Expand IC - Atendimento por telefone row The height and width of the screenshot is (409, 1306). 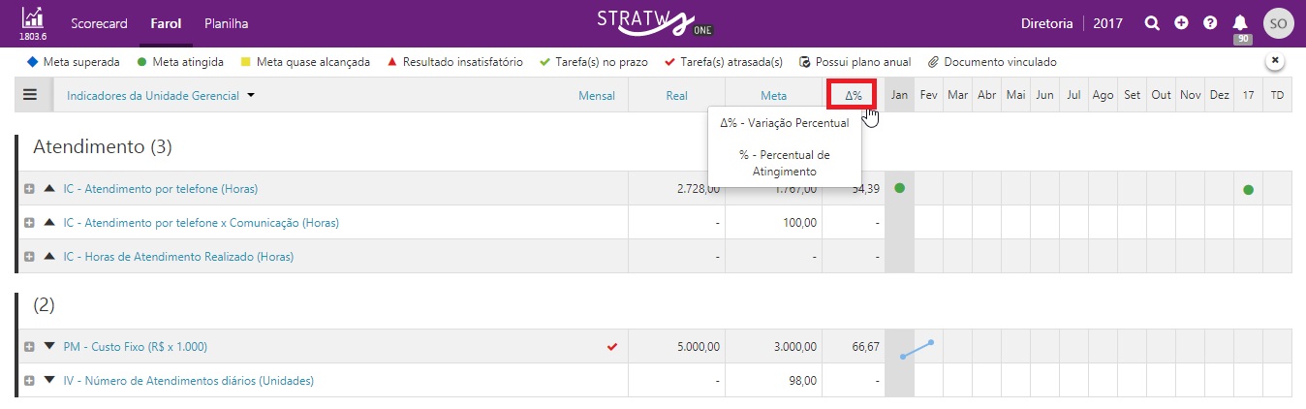pos(29,189)
